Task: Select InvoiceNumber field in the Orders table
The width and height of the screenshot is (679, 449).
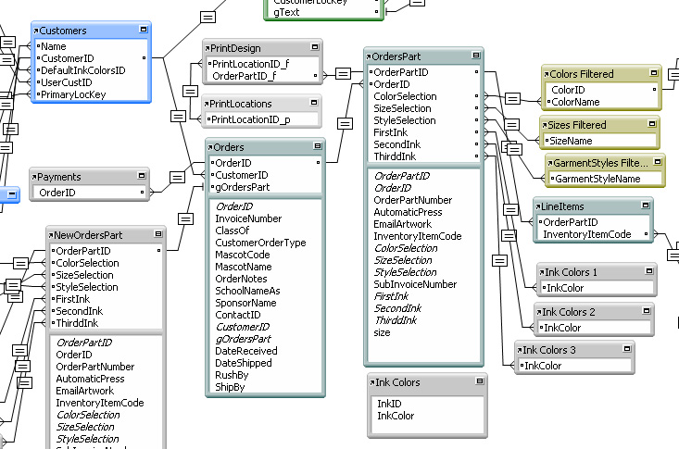Action: (x=248, y=218)
